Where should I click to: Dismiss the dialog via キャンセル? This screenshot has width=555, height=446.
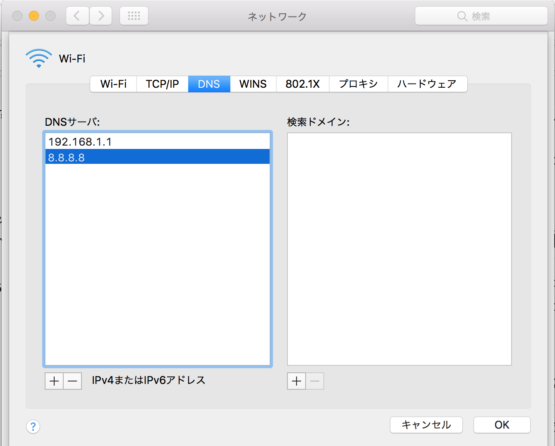click(x=426, y=425)
